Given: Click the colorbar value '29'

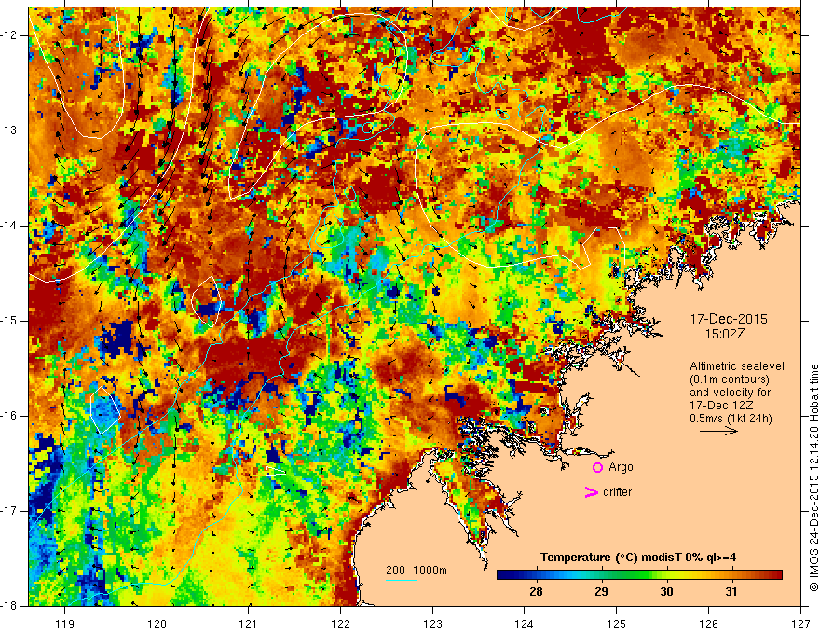Looking at the screenshot, I should 601,592.
